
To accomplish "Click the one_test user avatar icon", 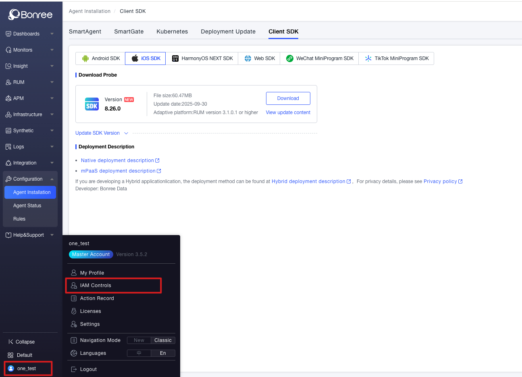I will (x=11, y=369).
